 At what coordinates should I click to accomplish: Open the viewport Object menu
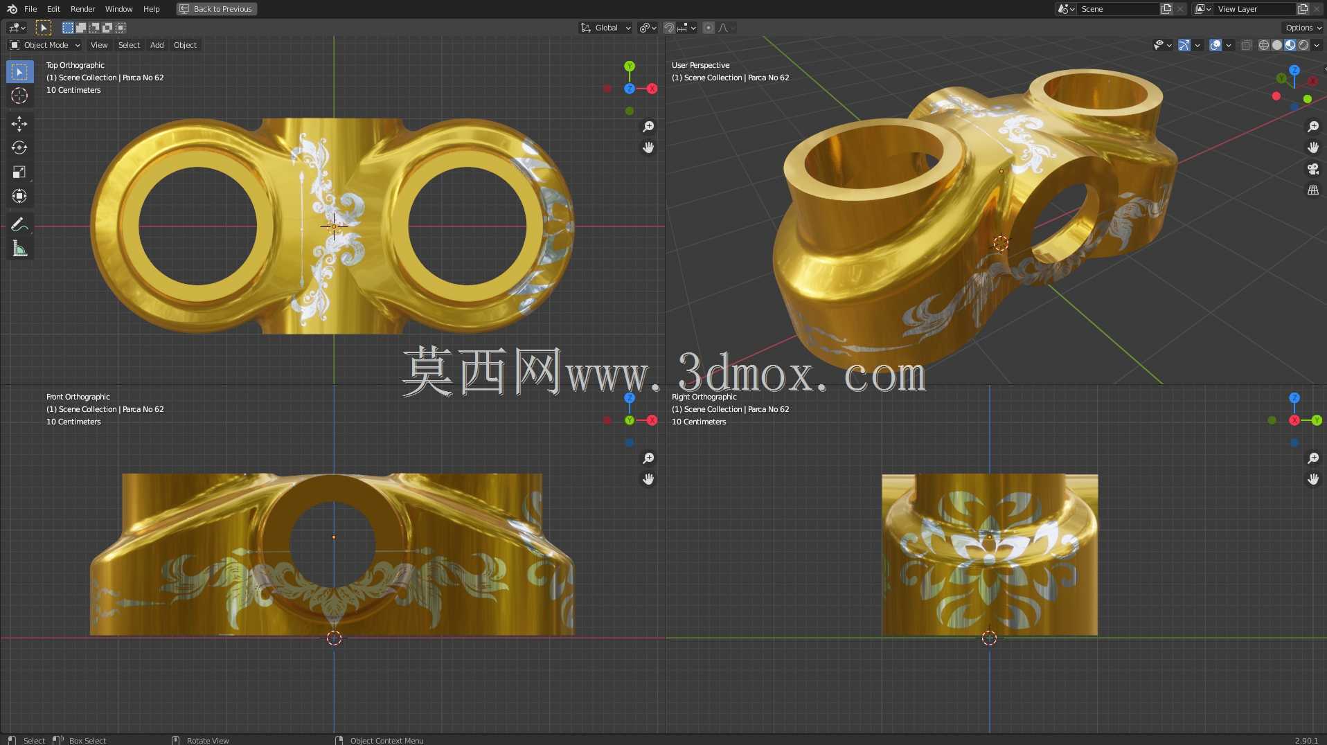point(185,45)
